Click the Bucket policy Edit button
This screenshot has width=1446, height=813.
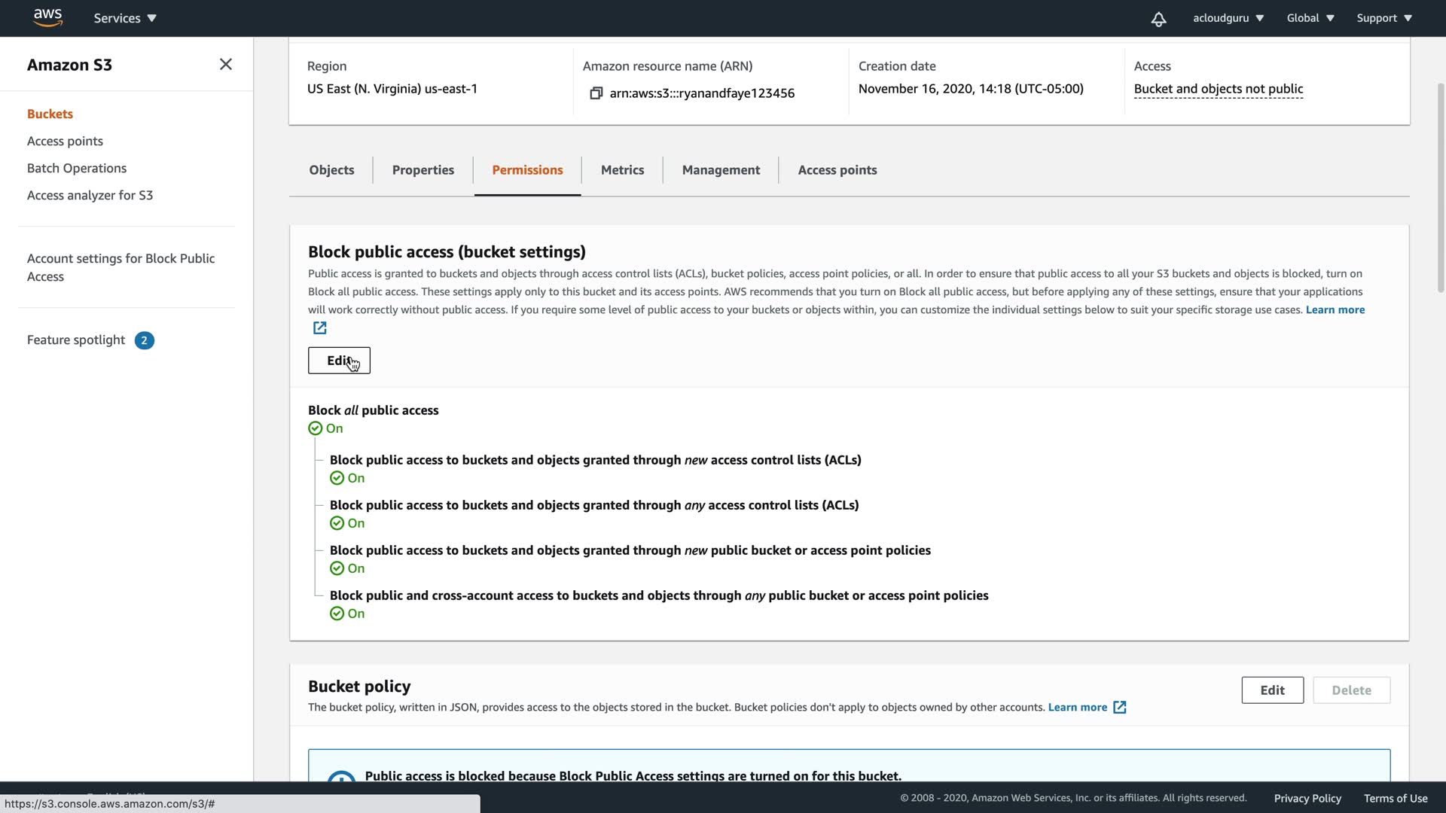pos(1272,690)
